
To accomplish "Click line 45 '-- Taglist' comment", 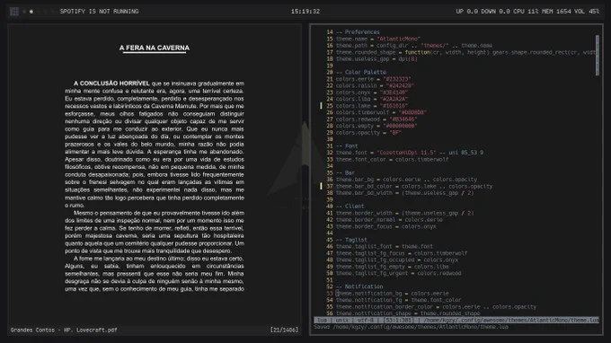I will [x=351, y=240].
